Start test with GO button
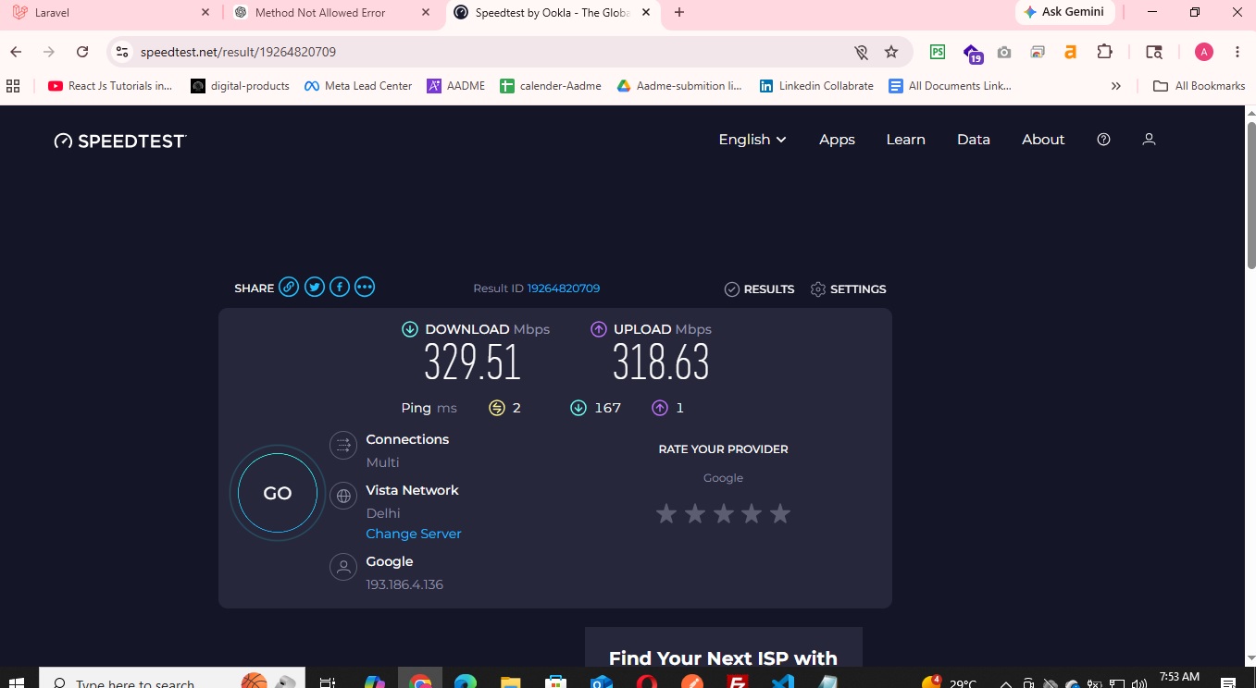The image size is (1256, 688). [278, 493]
